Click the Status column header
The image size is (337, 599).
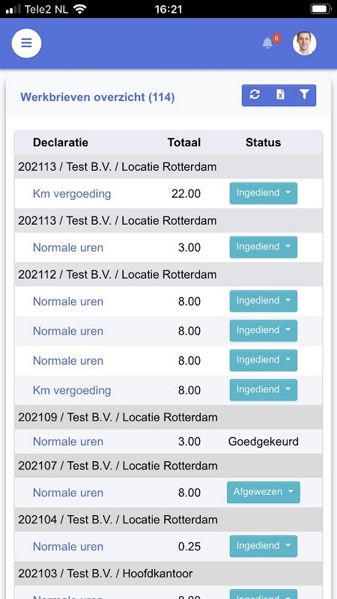coord(264,142)
